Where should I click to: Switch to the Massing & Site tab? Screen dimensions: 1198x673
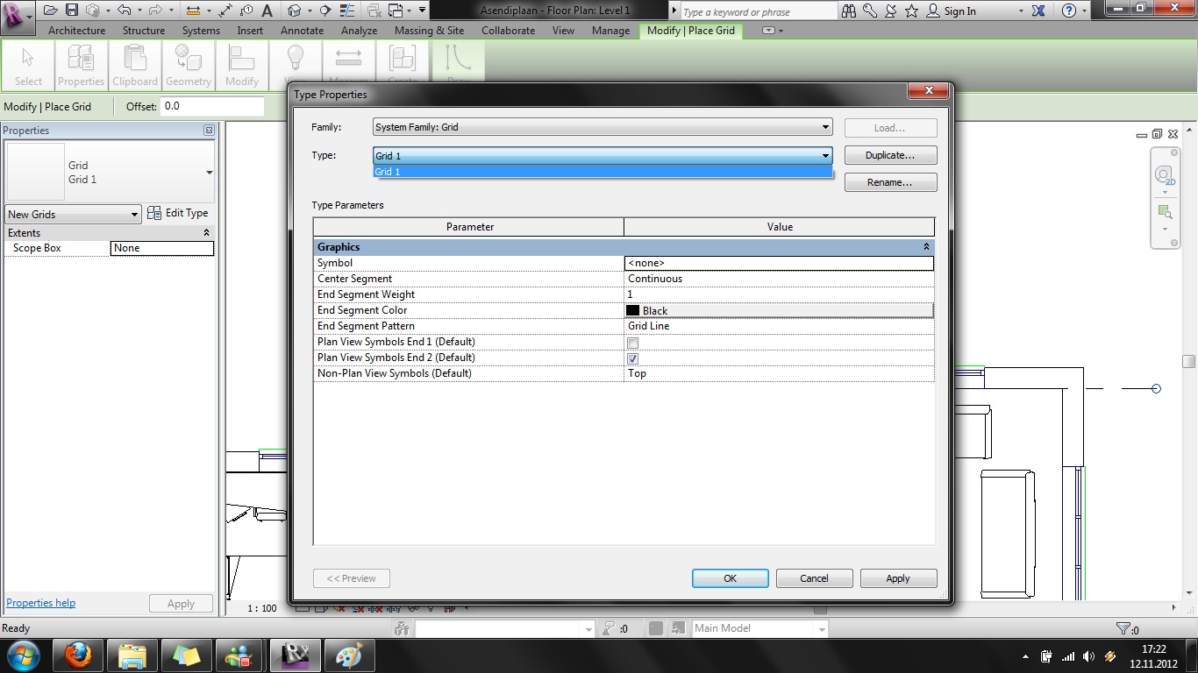click(x=430, y=31)
